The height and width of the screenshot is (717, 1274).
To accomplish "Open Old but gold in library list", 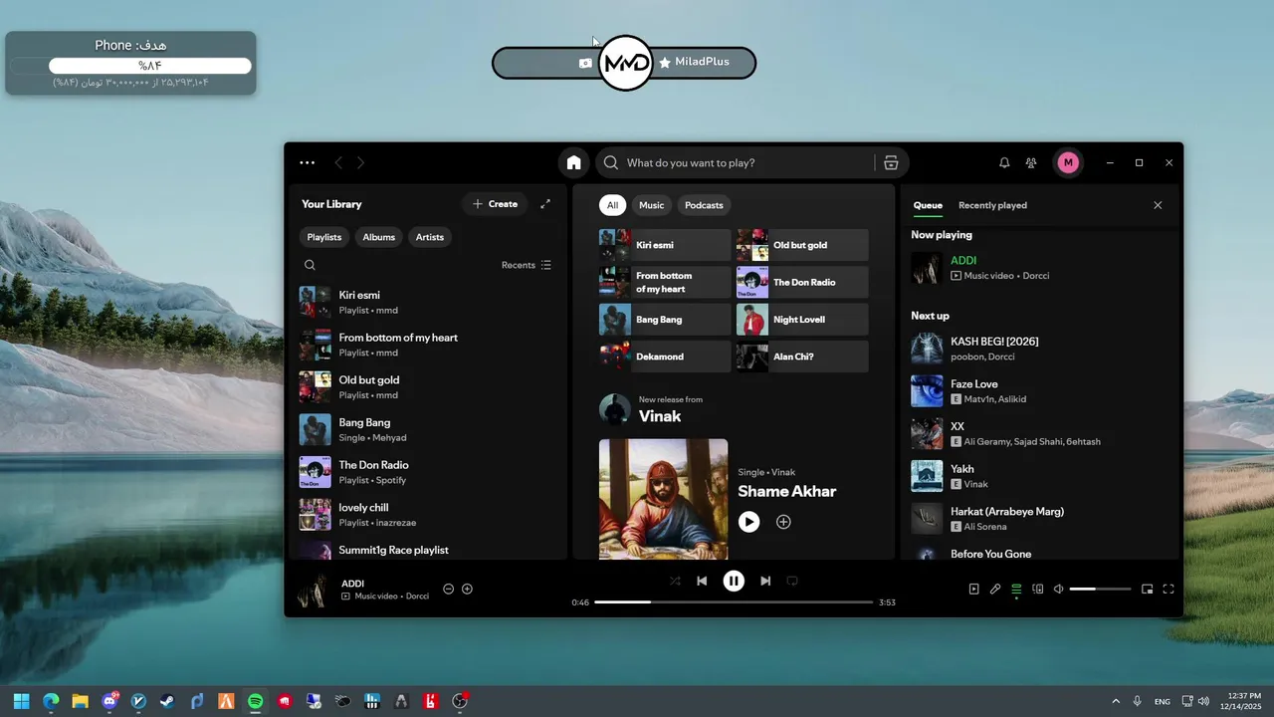I will coord(428,386).
